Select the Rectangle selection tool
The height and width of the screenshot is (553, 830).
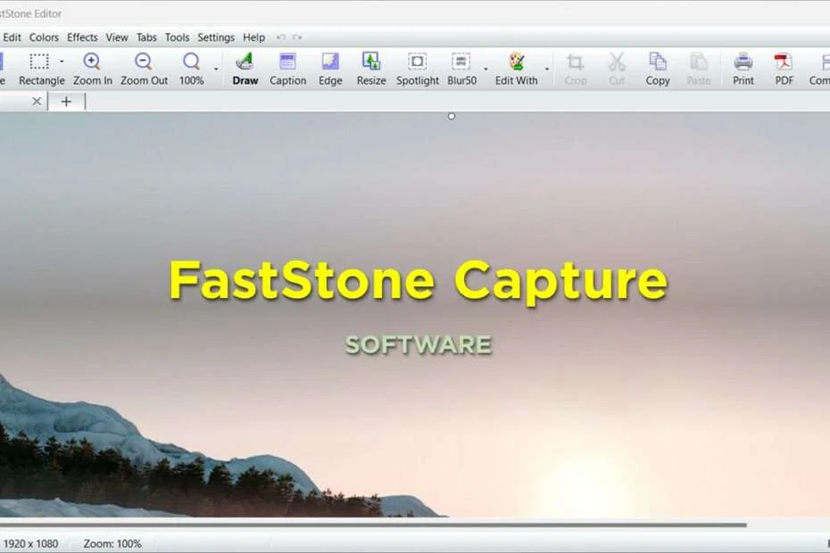coord(41,67)
